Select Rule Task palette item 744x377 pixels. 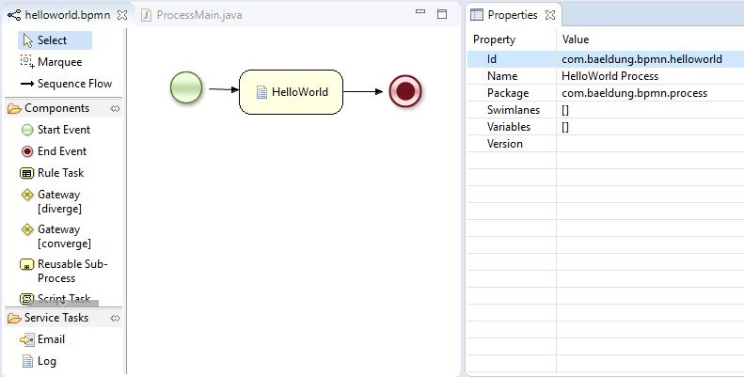point(60,173)
